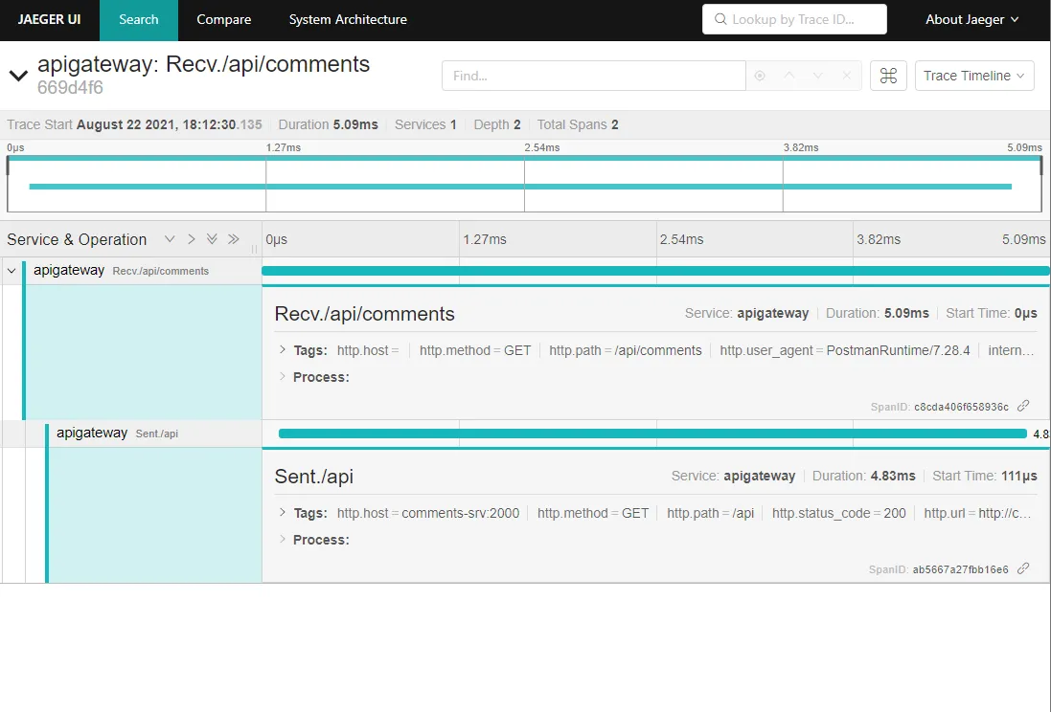This screenshot has height=712, width=1051.
Task: Click the Recv./api/comments span bar
Action: point(655,271)
